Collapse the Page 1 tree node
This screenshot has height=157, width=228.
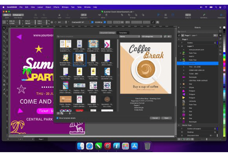pos(179,39)
